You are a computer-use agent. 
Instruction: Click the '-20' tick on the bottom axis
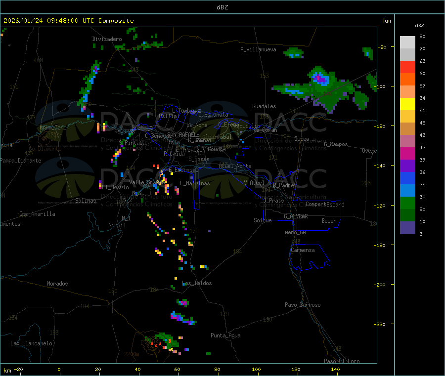point(18,369)
